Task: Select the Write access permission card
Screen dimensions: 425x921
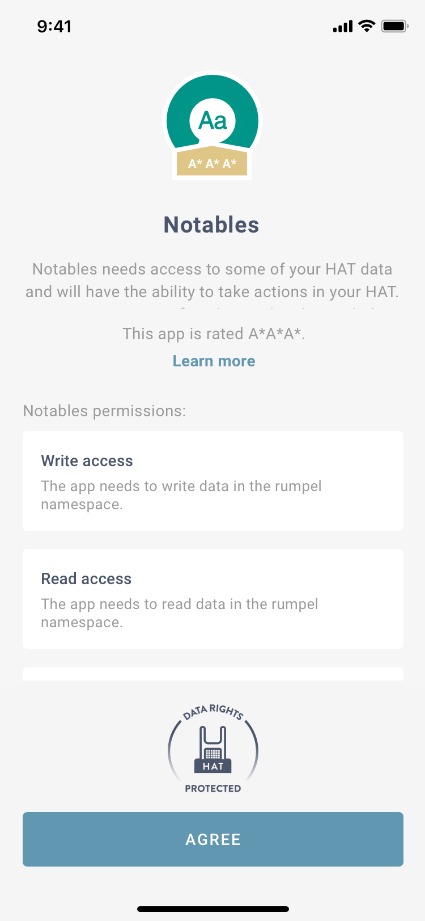Action: point(213,481)
